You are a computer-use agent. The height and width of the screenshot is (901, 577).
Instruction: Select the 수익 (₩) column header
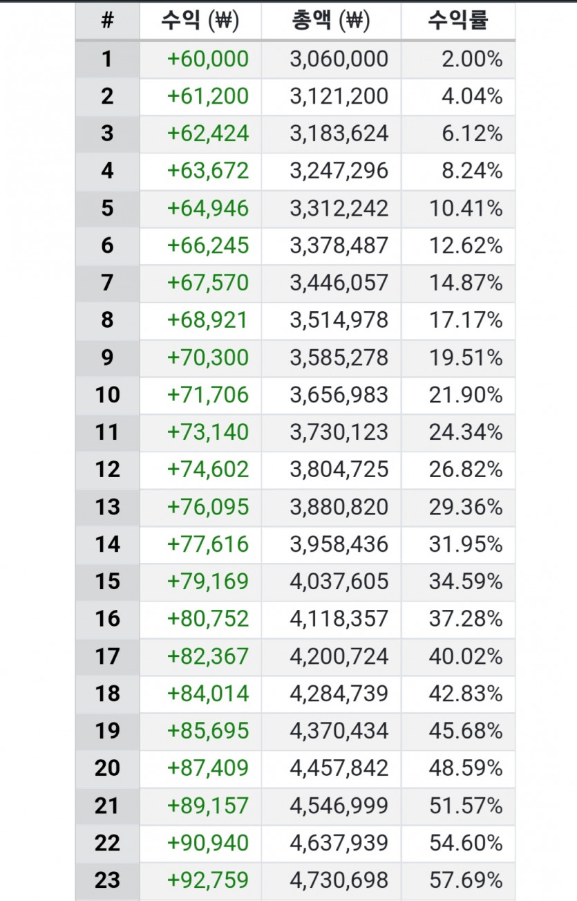coord(200,21)
